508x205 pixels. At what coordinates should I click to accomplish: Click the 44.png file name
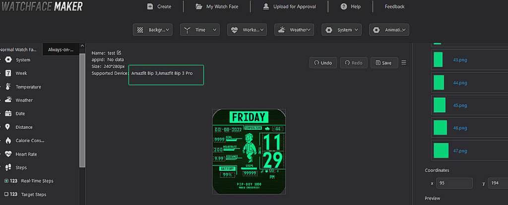click(x=460, y=83)
